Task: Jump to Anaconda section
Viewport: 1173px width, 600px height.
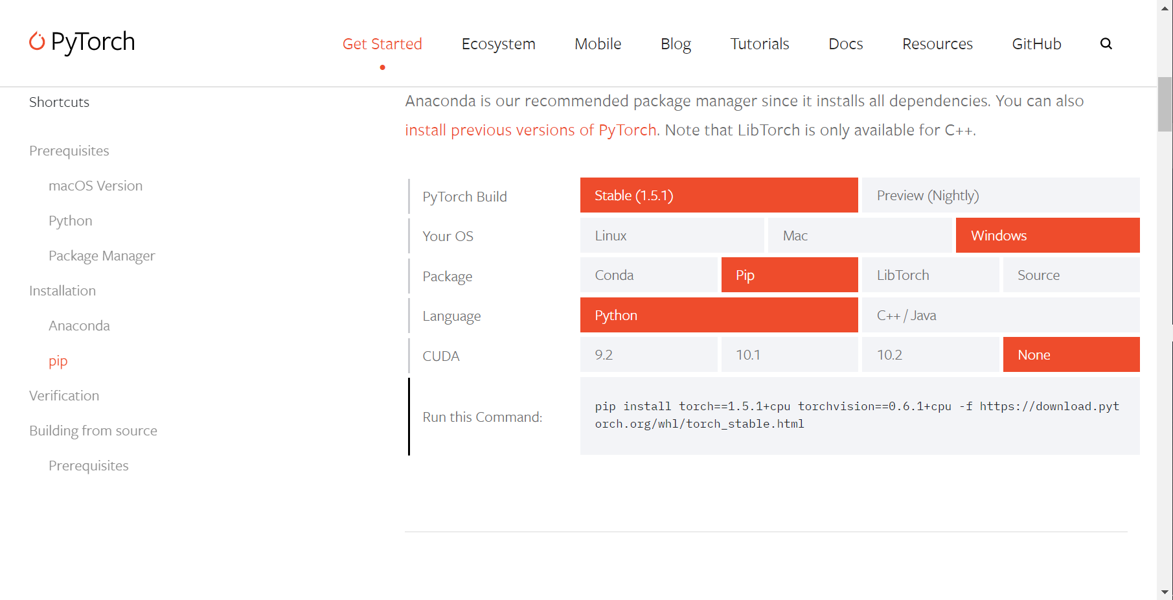Action: coord(79,326)
